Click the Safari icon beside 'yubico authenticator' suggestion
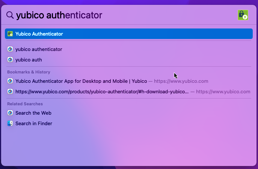This screenshot has height=169, width=258. 10,49
